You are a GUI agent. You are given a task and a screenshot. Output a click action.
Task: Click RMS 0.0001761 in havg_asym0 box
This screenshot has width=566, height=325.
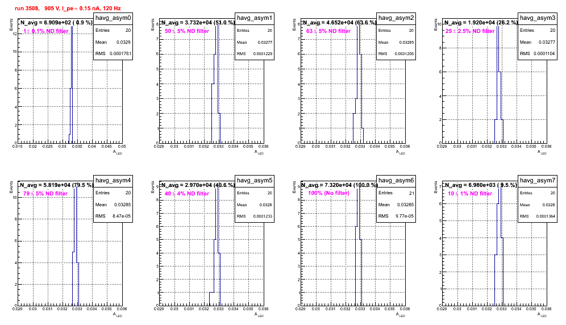tap(113, 53)
